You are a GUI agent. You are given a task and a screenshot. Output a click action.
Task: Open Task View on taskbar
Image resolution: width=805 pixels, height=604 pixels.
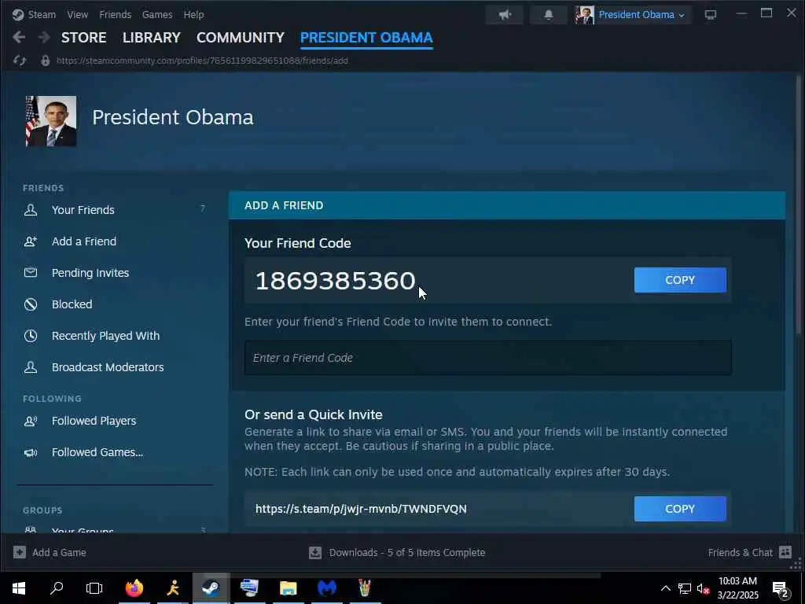(94, 588)
